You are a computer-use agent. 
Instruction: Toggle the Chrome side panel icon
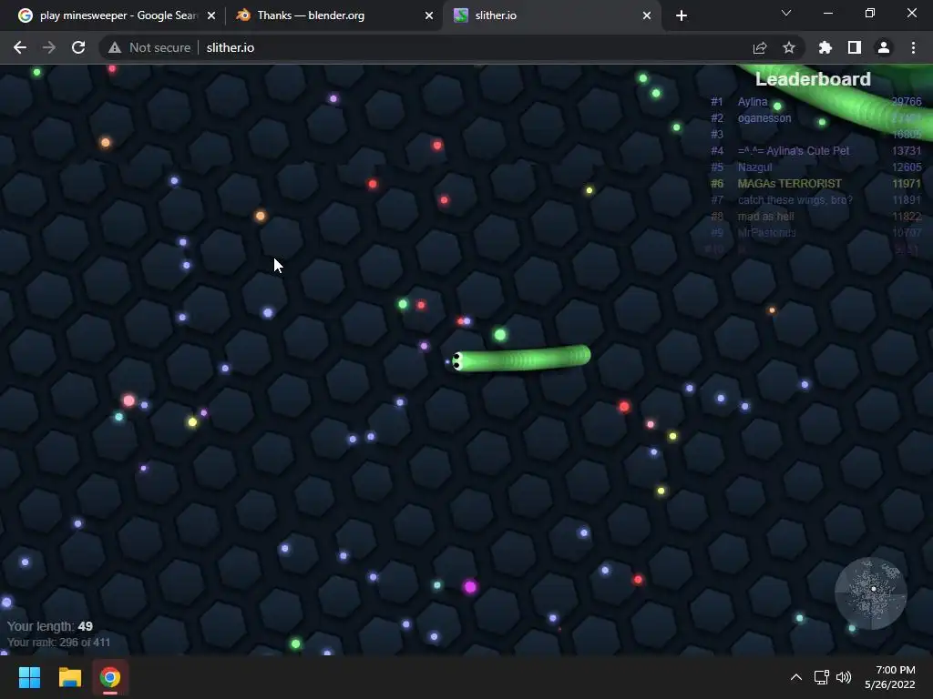tap(855, 47)
